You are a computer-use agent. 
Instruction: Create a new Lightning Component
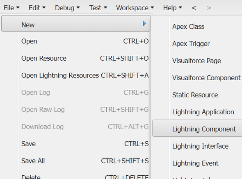tap(197, 129)
